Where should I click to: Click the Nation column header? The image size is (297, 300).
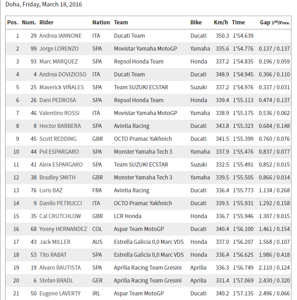coord(101,23)
